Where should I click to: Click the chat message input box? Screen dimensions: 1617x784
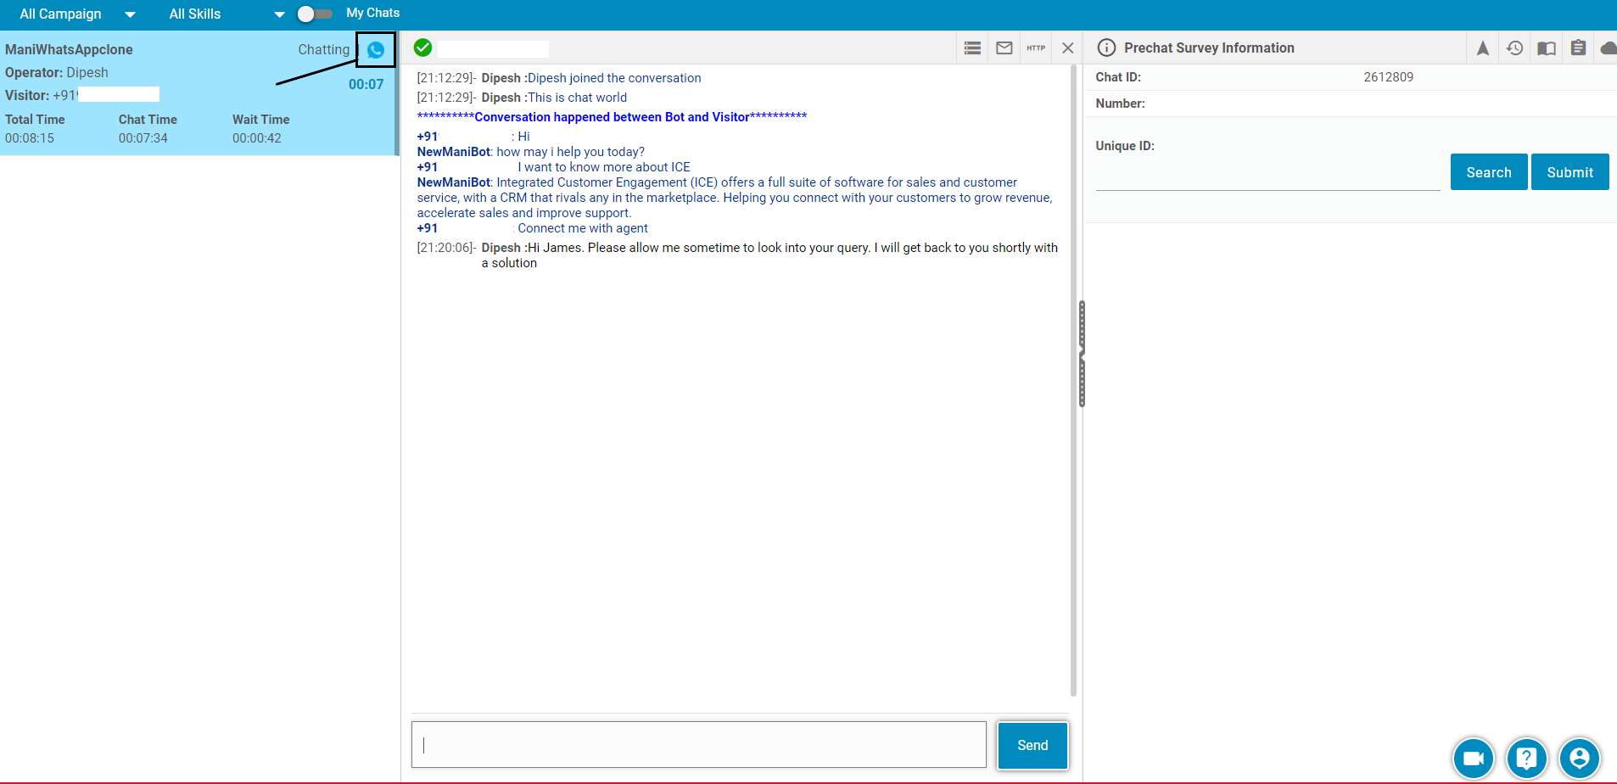click(x=698, y=745)
